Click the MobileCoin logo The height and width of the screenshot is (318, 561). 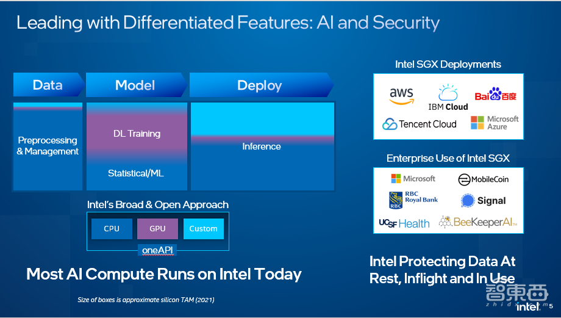point(483,179)
